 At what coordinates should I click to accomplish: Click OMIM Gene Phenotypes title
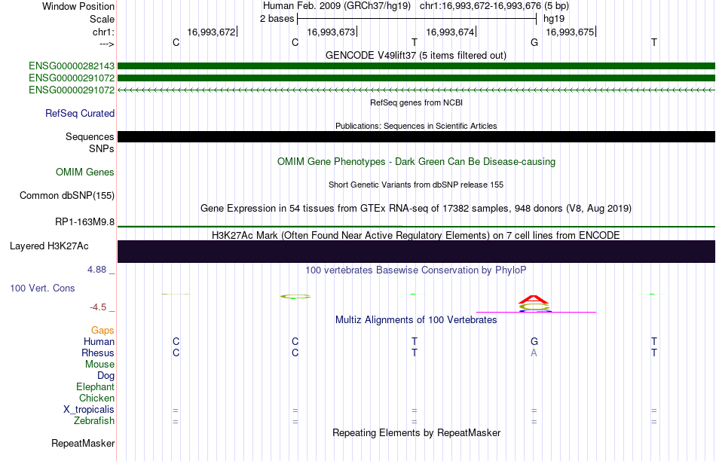tap(416, 162)
